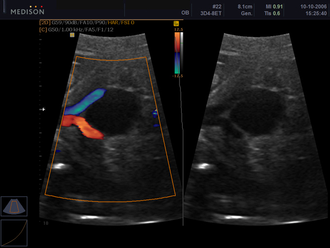Screen dimensions: 330x248
Task: Click the OB application label
Action: pyautogui.click(x=185, y=13)
